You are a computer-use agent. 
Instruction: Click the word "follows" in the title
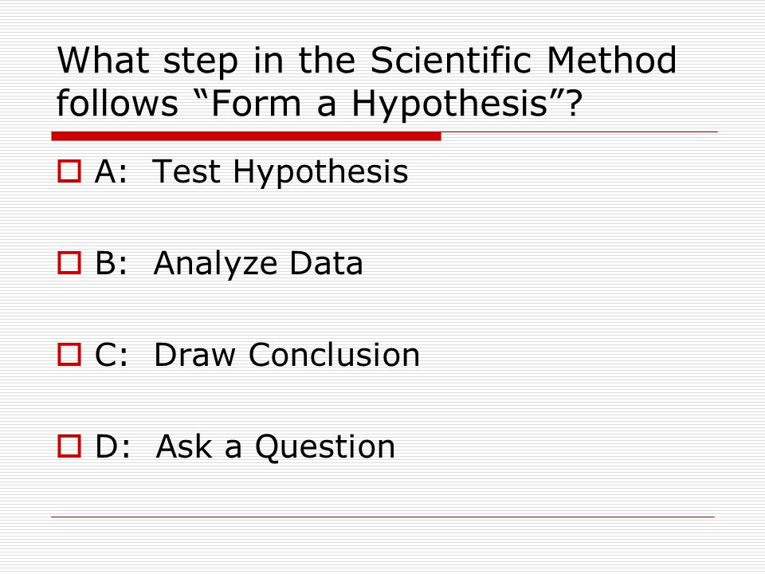coord(118,103)
